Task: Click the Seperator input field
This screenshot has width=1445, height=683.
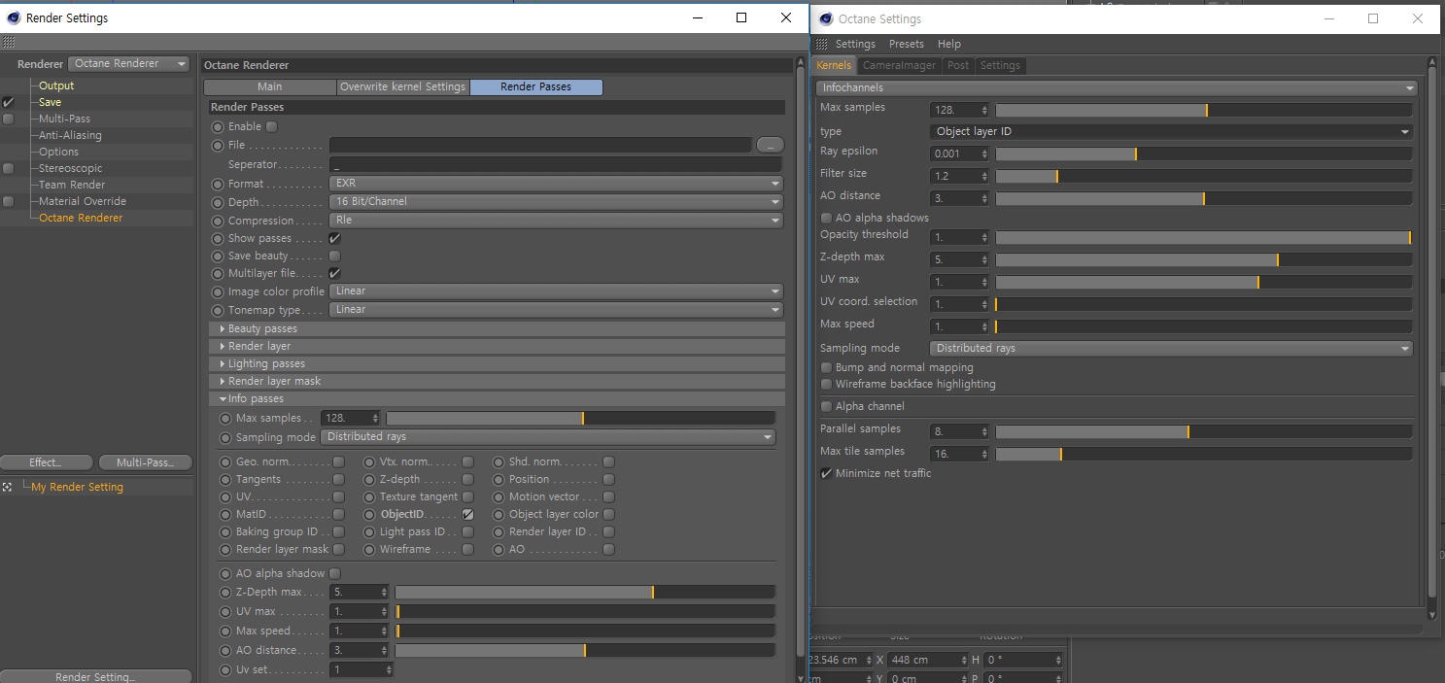Action: tap(556, 165)
